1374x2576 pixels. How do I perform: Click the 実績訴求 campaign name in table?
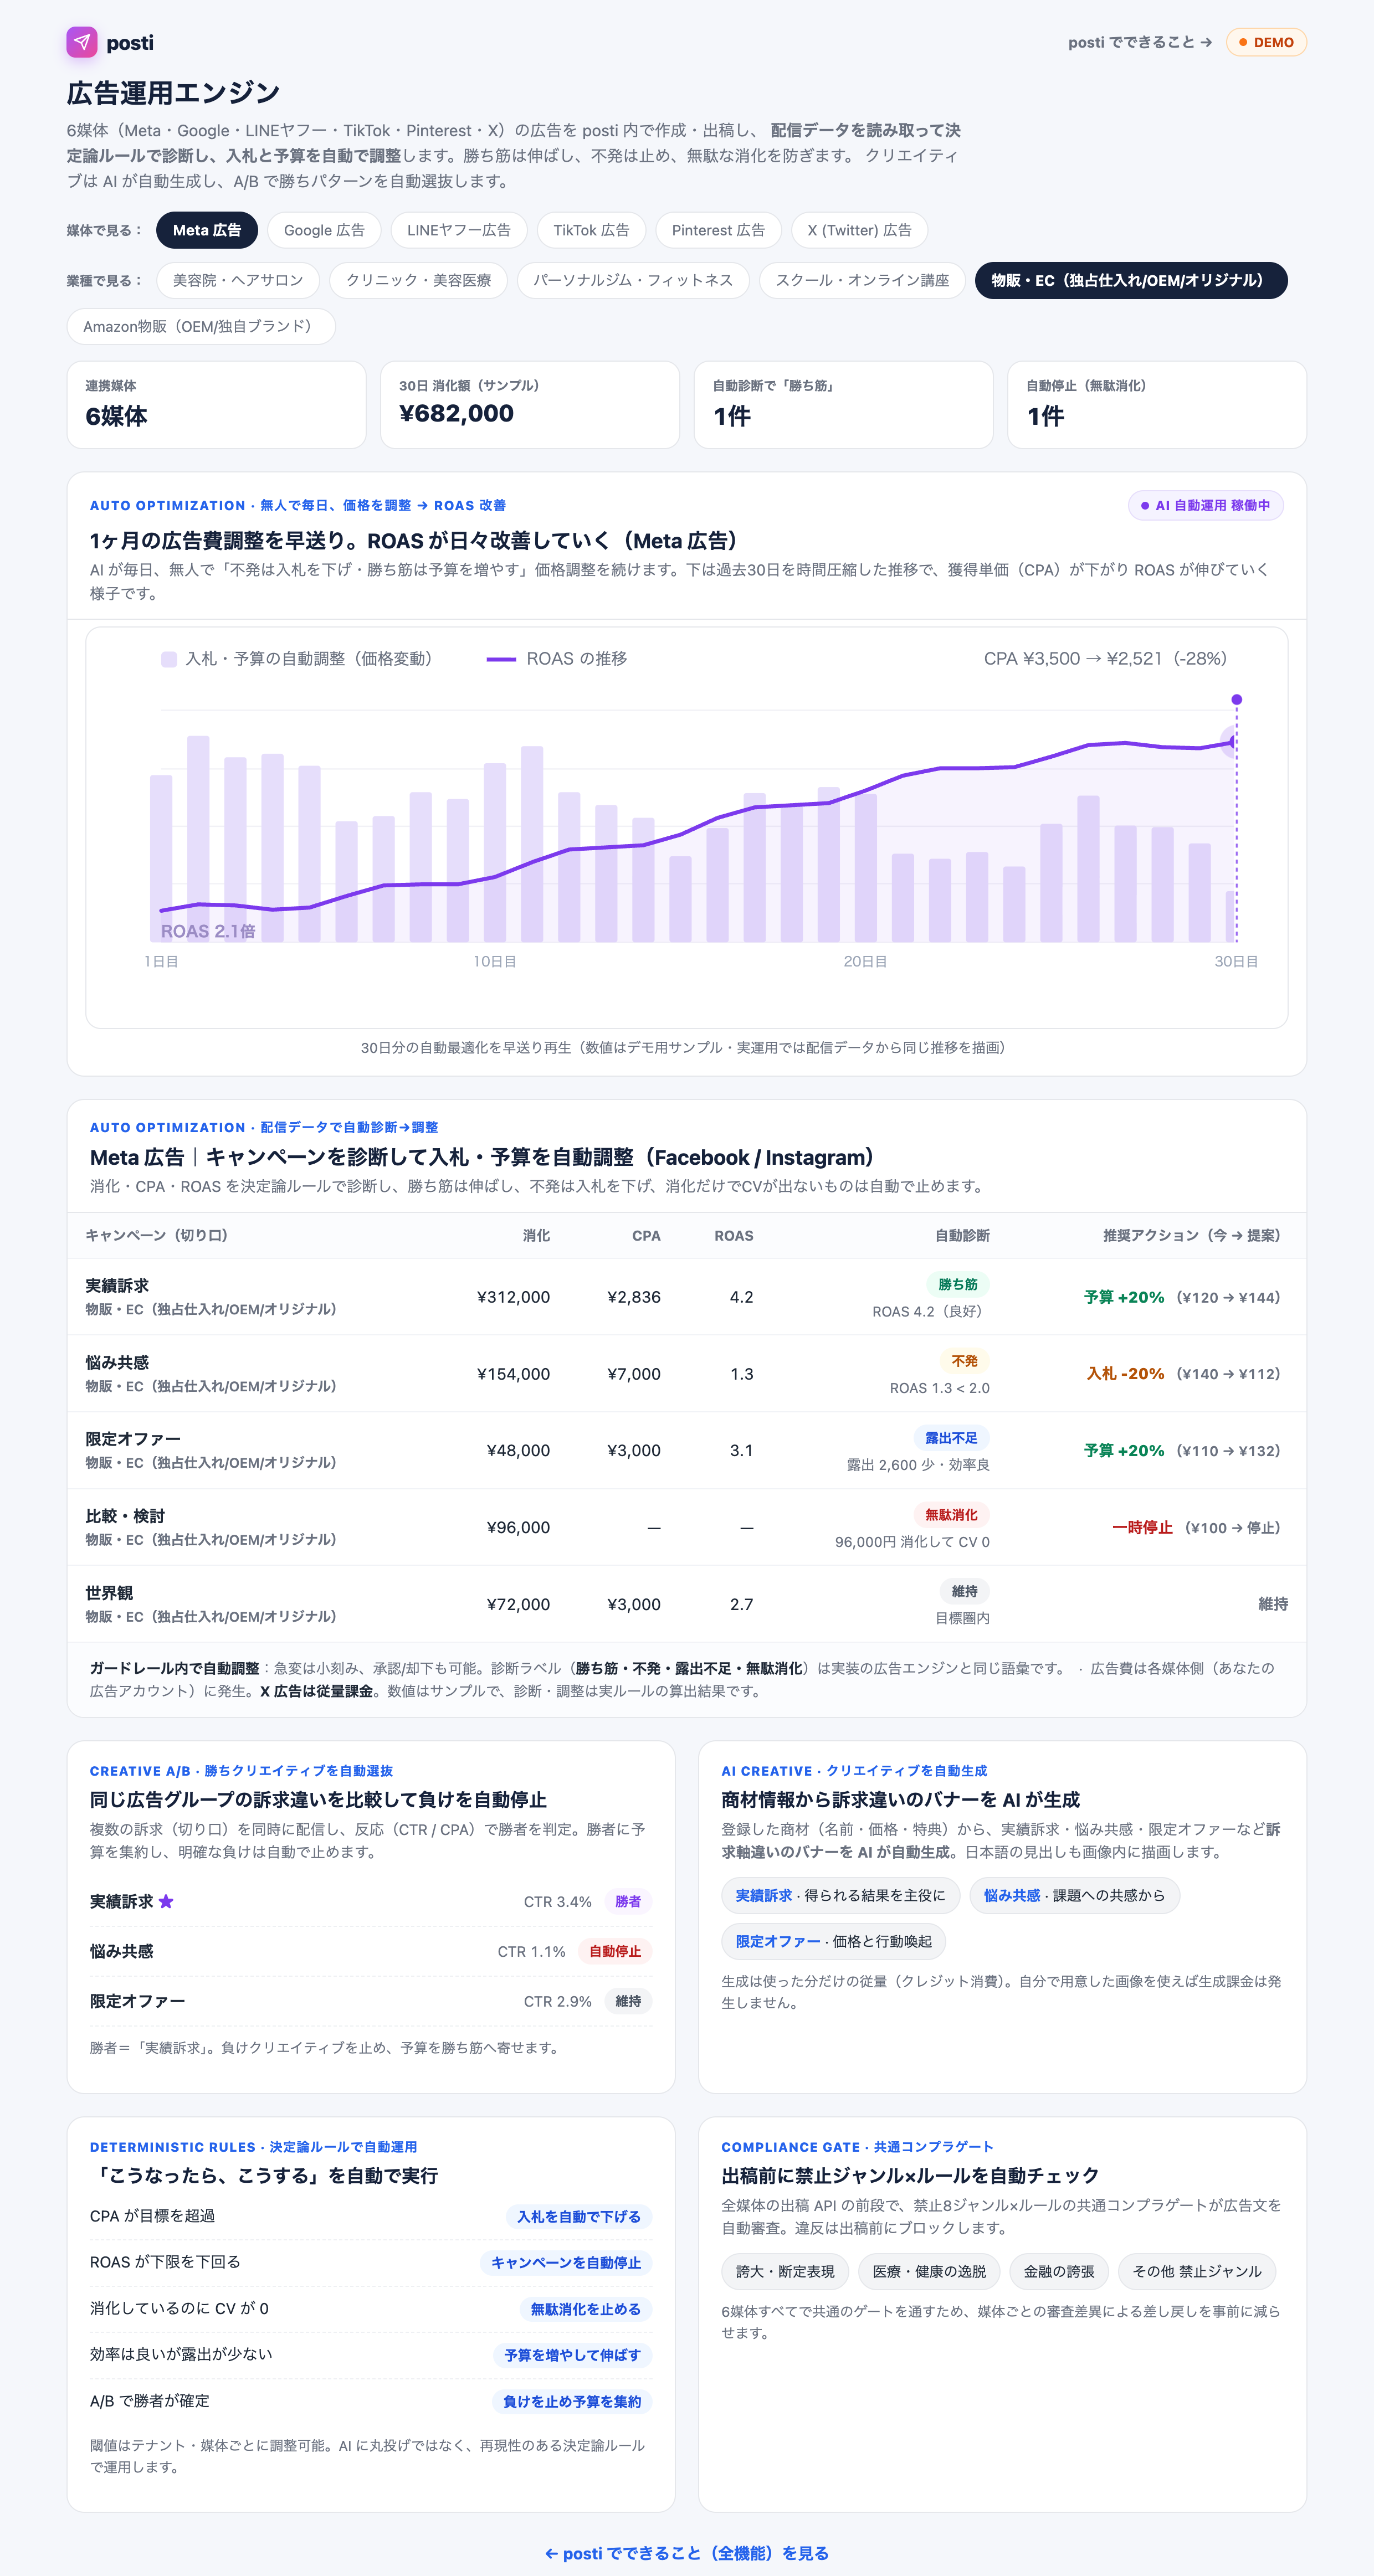pyautogui.click(x=117, y=1286)
